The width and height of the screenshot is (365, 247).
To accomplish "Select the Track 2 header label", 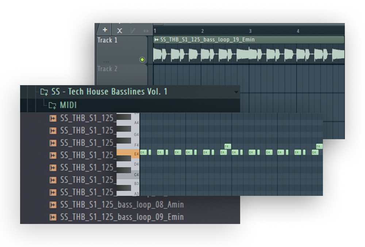I will point(108,69).
